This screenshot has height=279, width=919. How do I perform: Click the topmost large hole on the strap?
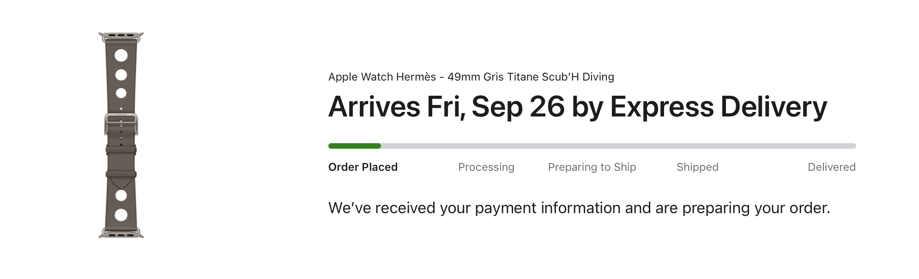pos(121,56)
